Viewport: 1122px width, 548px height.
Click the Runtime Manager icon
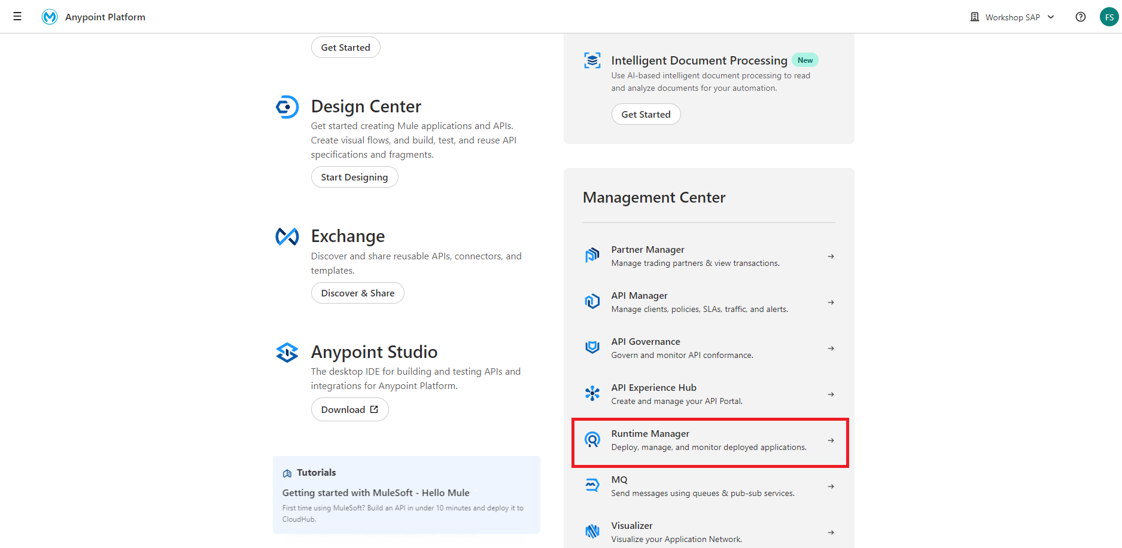[592, 440]
